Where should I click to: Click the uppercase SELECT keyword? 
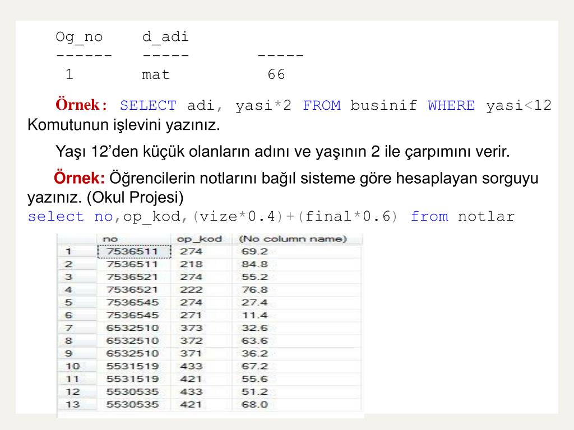tap(148, 106)
